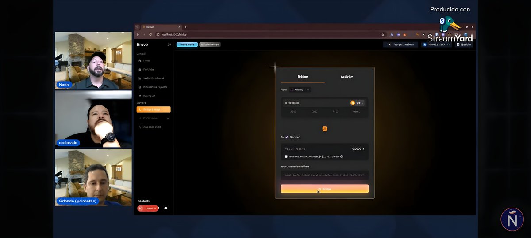Viewport: 531px width, 238px height.
Task: Open the From Atomiq source dropdown
Action: [x=300, y=89]
